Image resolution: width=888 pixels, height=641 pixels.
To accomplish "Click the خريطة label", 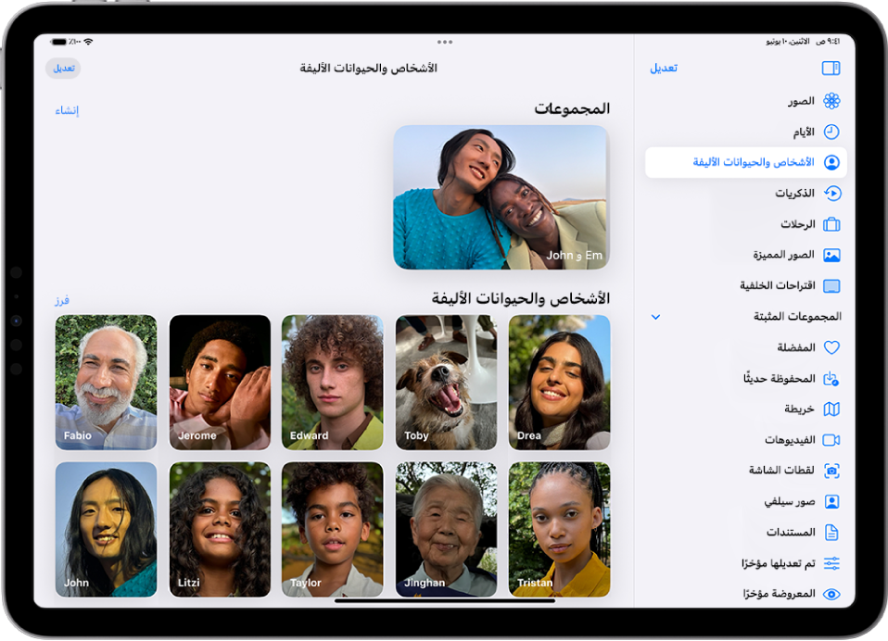I will point(799,409).
